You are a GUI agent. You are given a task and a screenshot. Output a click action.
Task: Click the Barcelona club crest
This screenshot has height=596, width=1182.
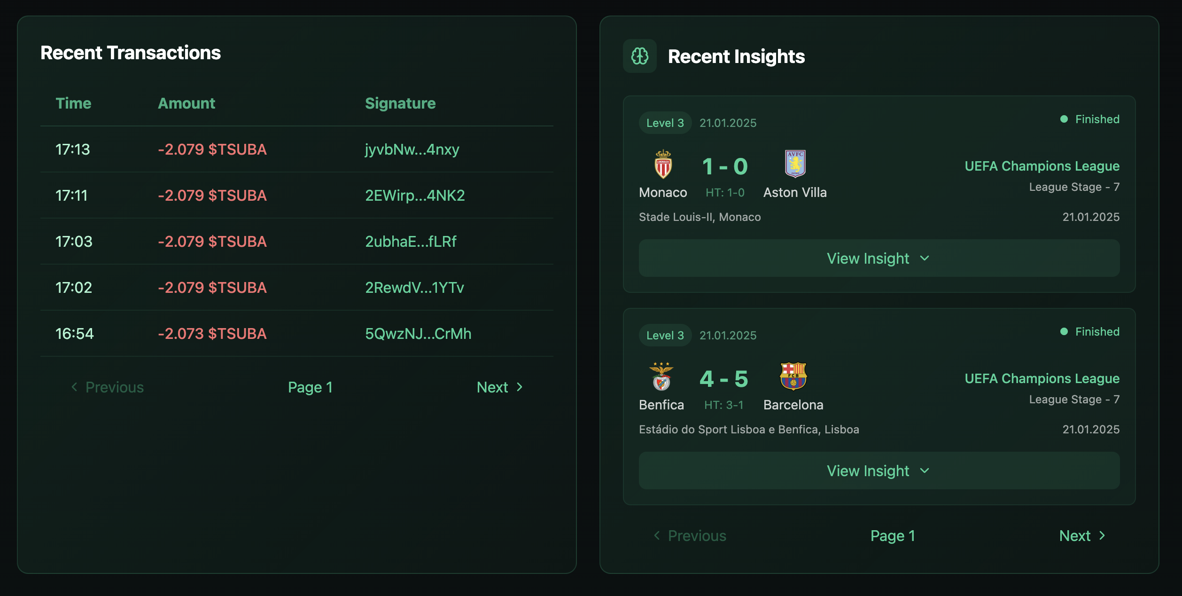tap(793, 376)
